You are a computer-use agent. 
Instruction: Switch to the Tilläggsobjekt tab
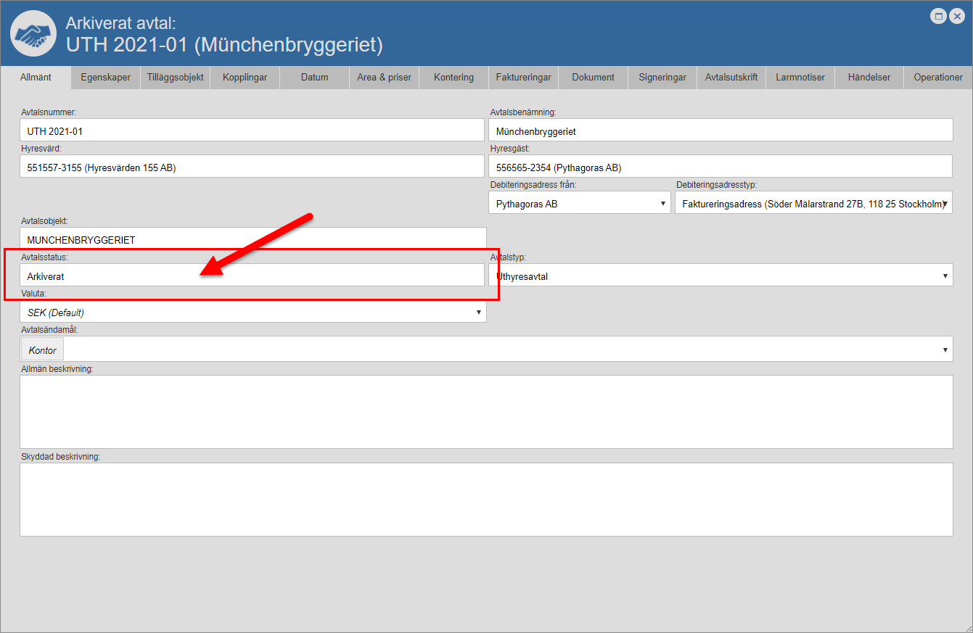pyautogui.click(x=175, y=78)
